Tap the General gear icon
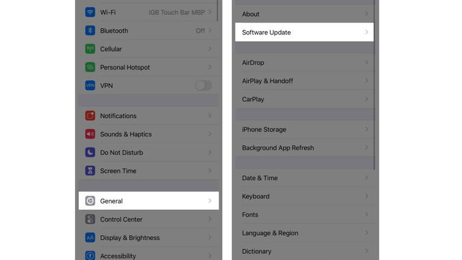The image size is (462, 260). click(90, 201)
